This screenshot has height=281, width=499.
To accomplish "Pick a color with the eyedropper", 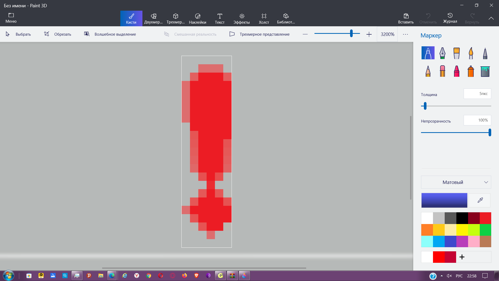I will click(x=480, y=200).
